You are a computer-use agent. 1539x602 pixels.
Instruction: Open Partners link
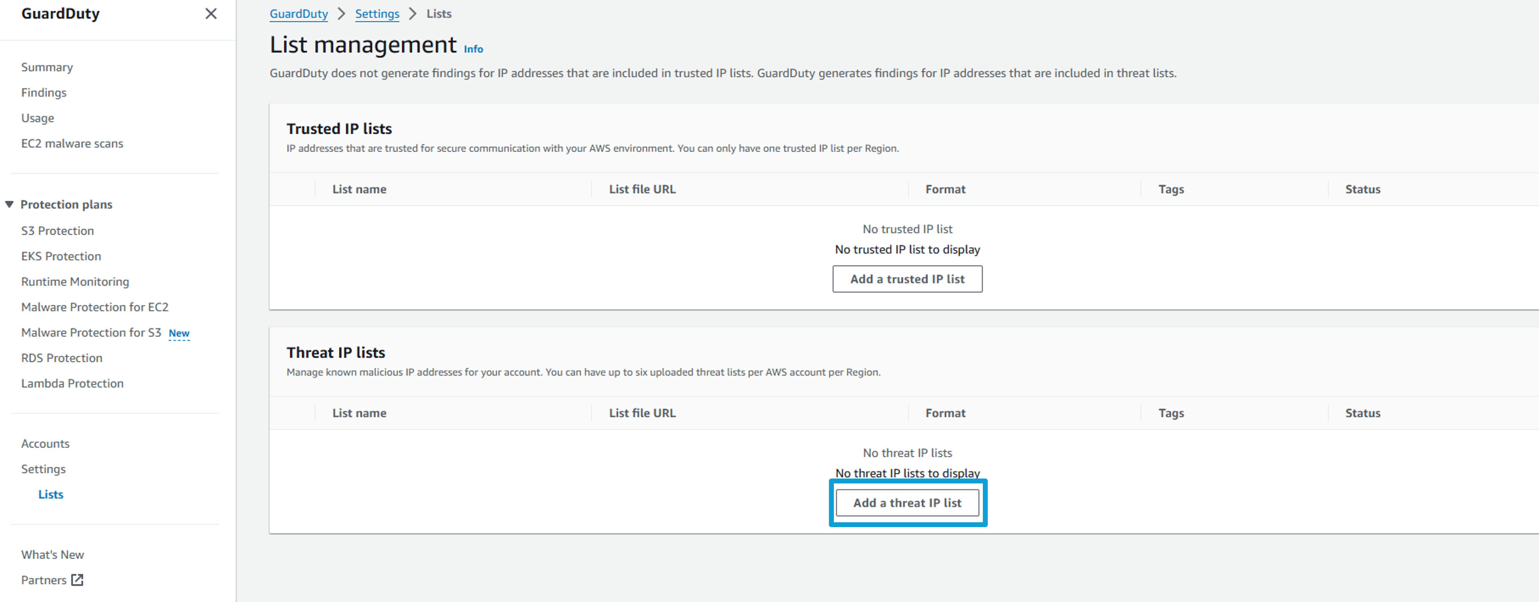(x=44, y=580)
